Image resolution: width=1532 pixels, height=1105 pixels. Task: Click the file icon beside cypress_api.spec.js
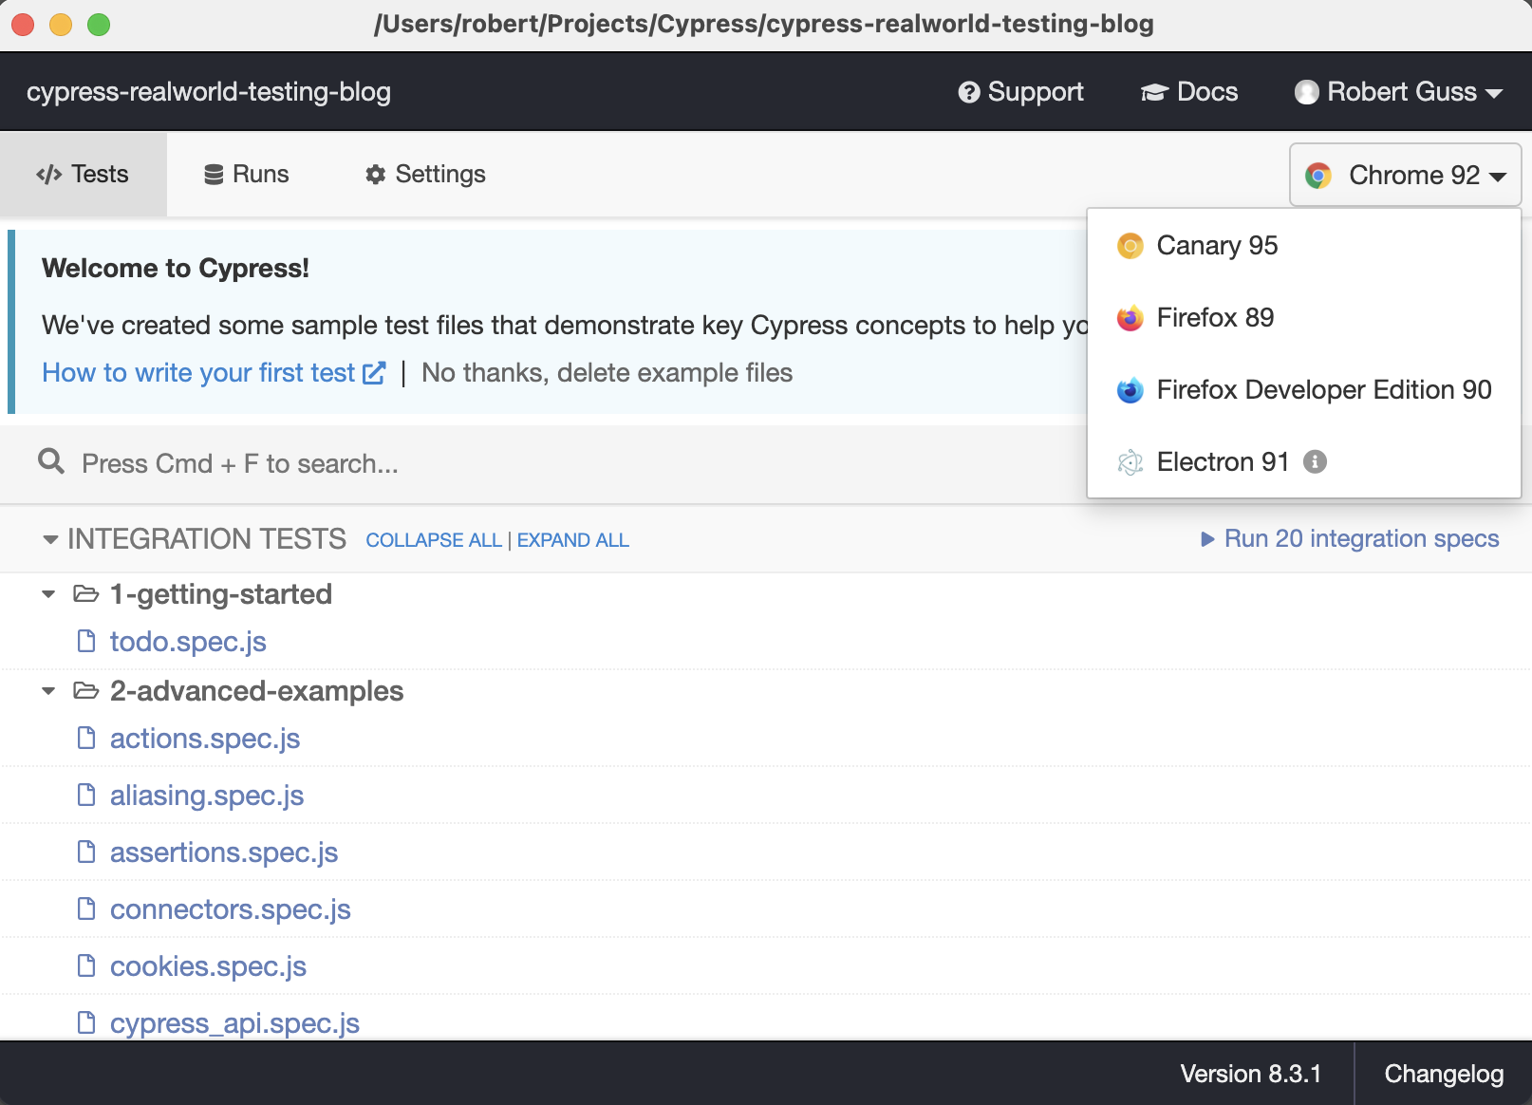(86, 1023)
